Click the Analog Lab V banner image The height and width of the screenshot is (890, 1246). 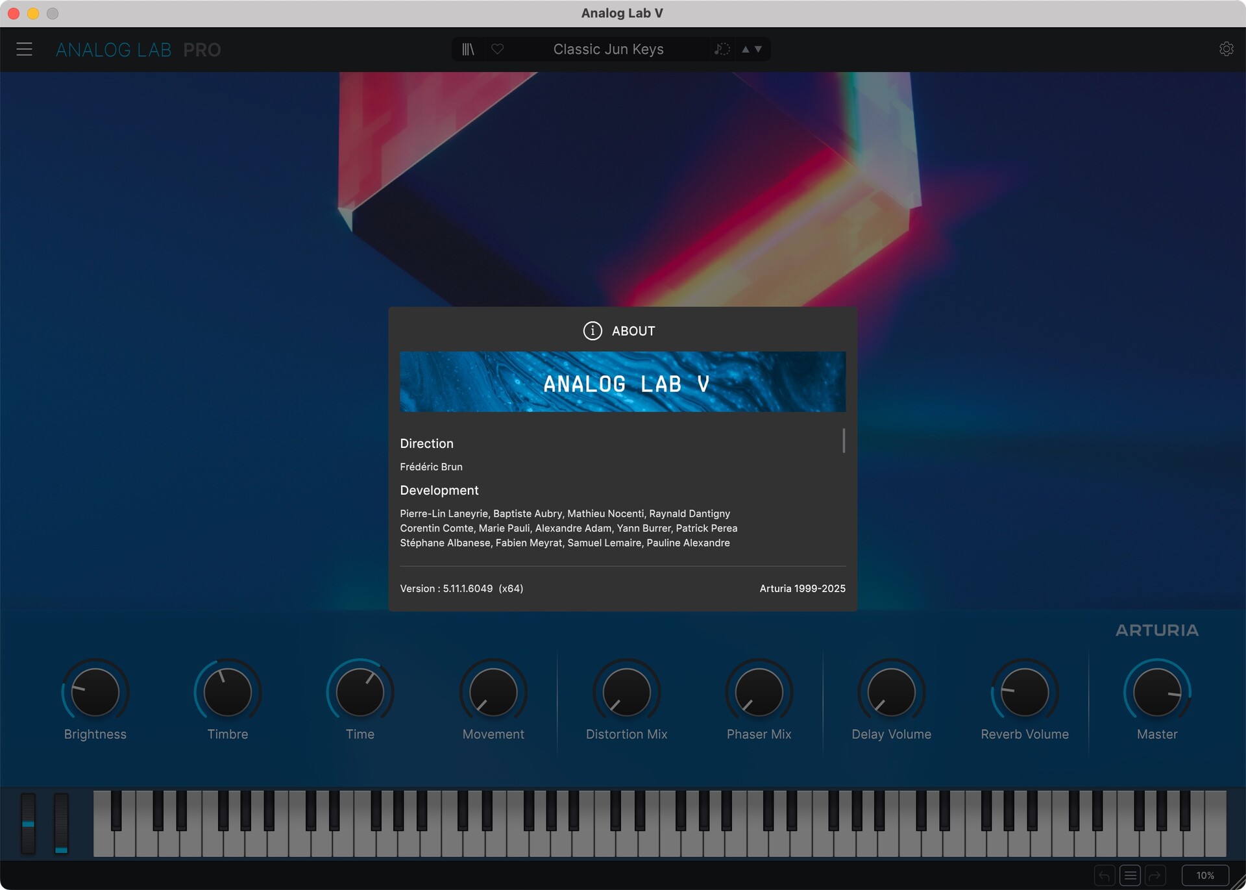click(x=622, y=382)
